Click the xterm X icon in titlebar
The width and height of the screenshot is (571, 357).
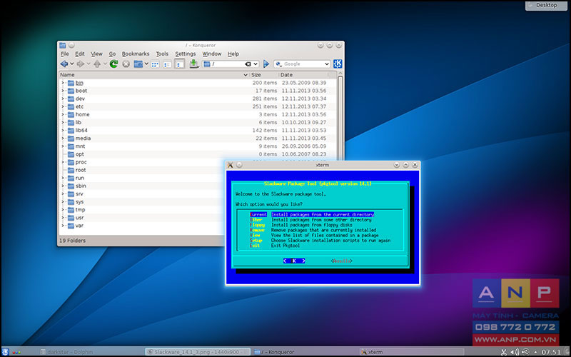(230, 165)
